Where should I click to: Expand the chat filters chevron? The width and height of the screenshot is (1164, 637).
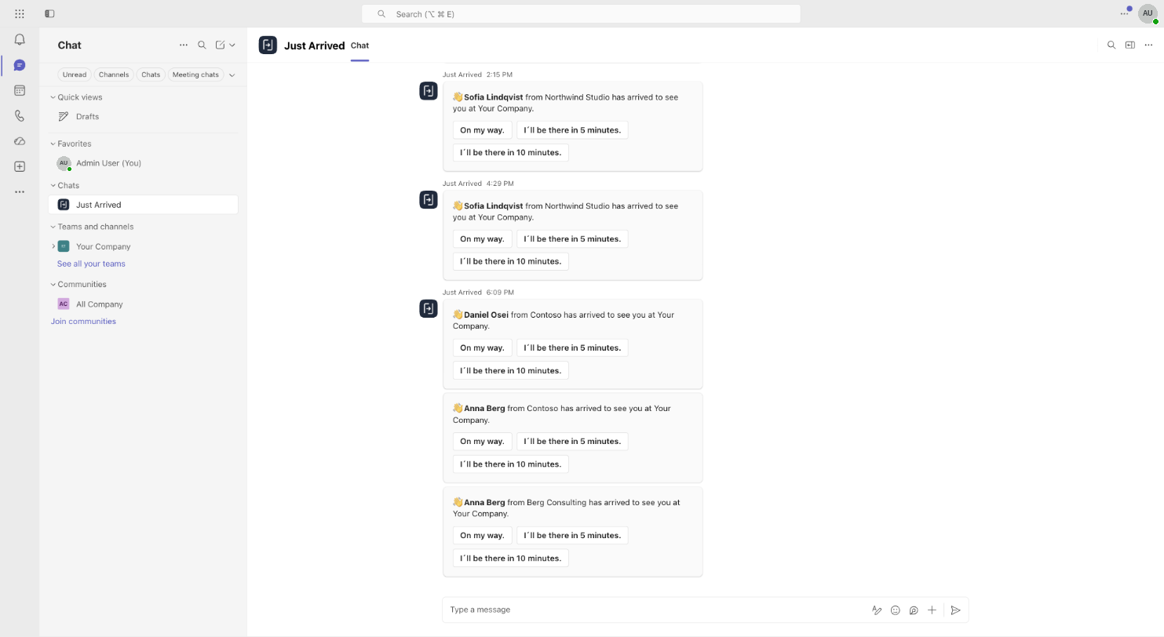[x=232, y=75]
